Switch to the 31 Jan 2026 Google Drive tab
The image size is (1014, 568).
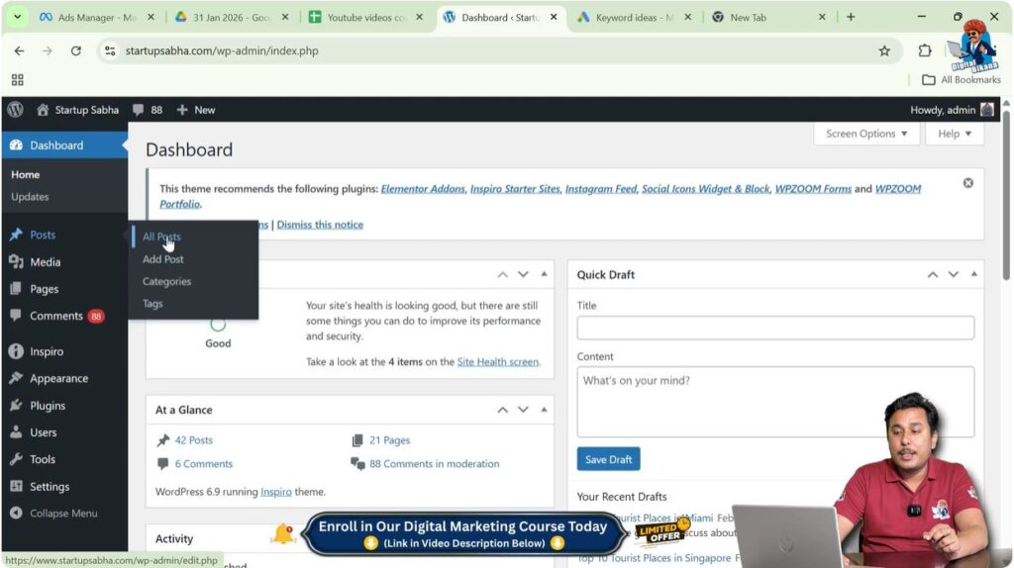[x=232, y=18]
